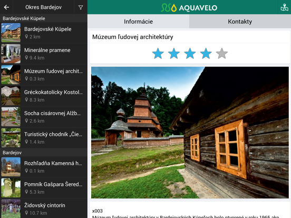Open Bardejovské Kúpele list item
This screenshot has height=218, width=291.
tap(44, 33)
